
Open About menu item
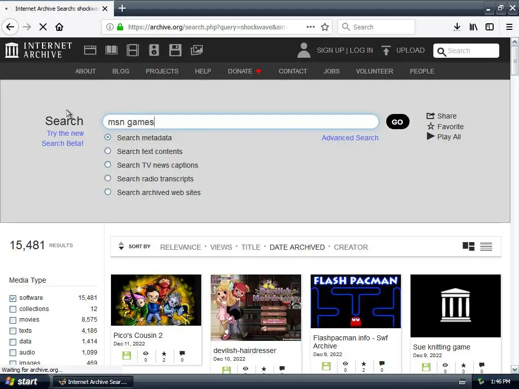85,71
